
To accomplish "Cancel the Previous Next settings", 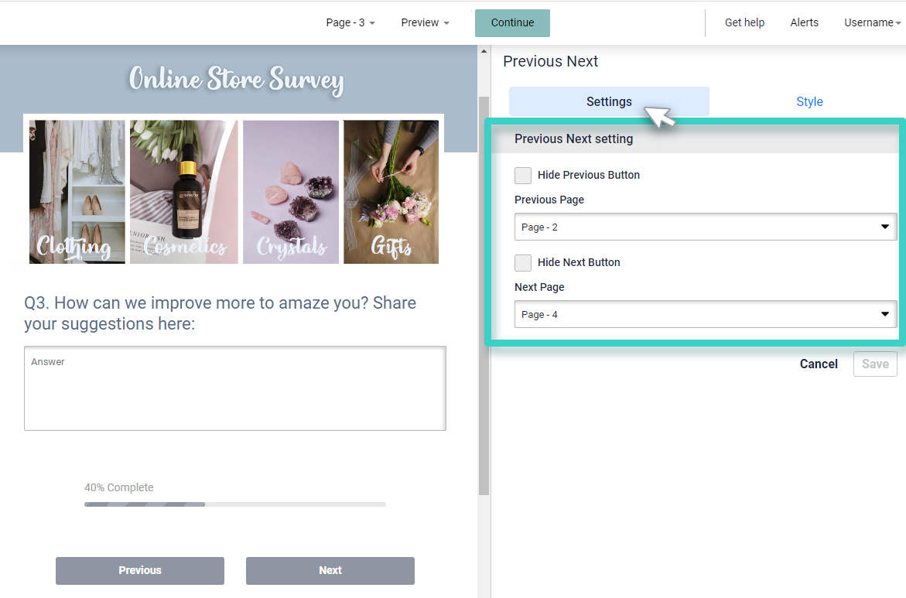I will coord(818,364).
